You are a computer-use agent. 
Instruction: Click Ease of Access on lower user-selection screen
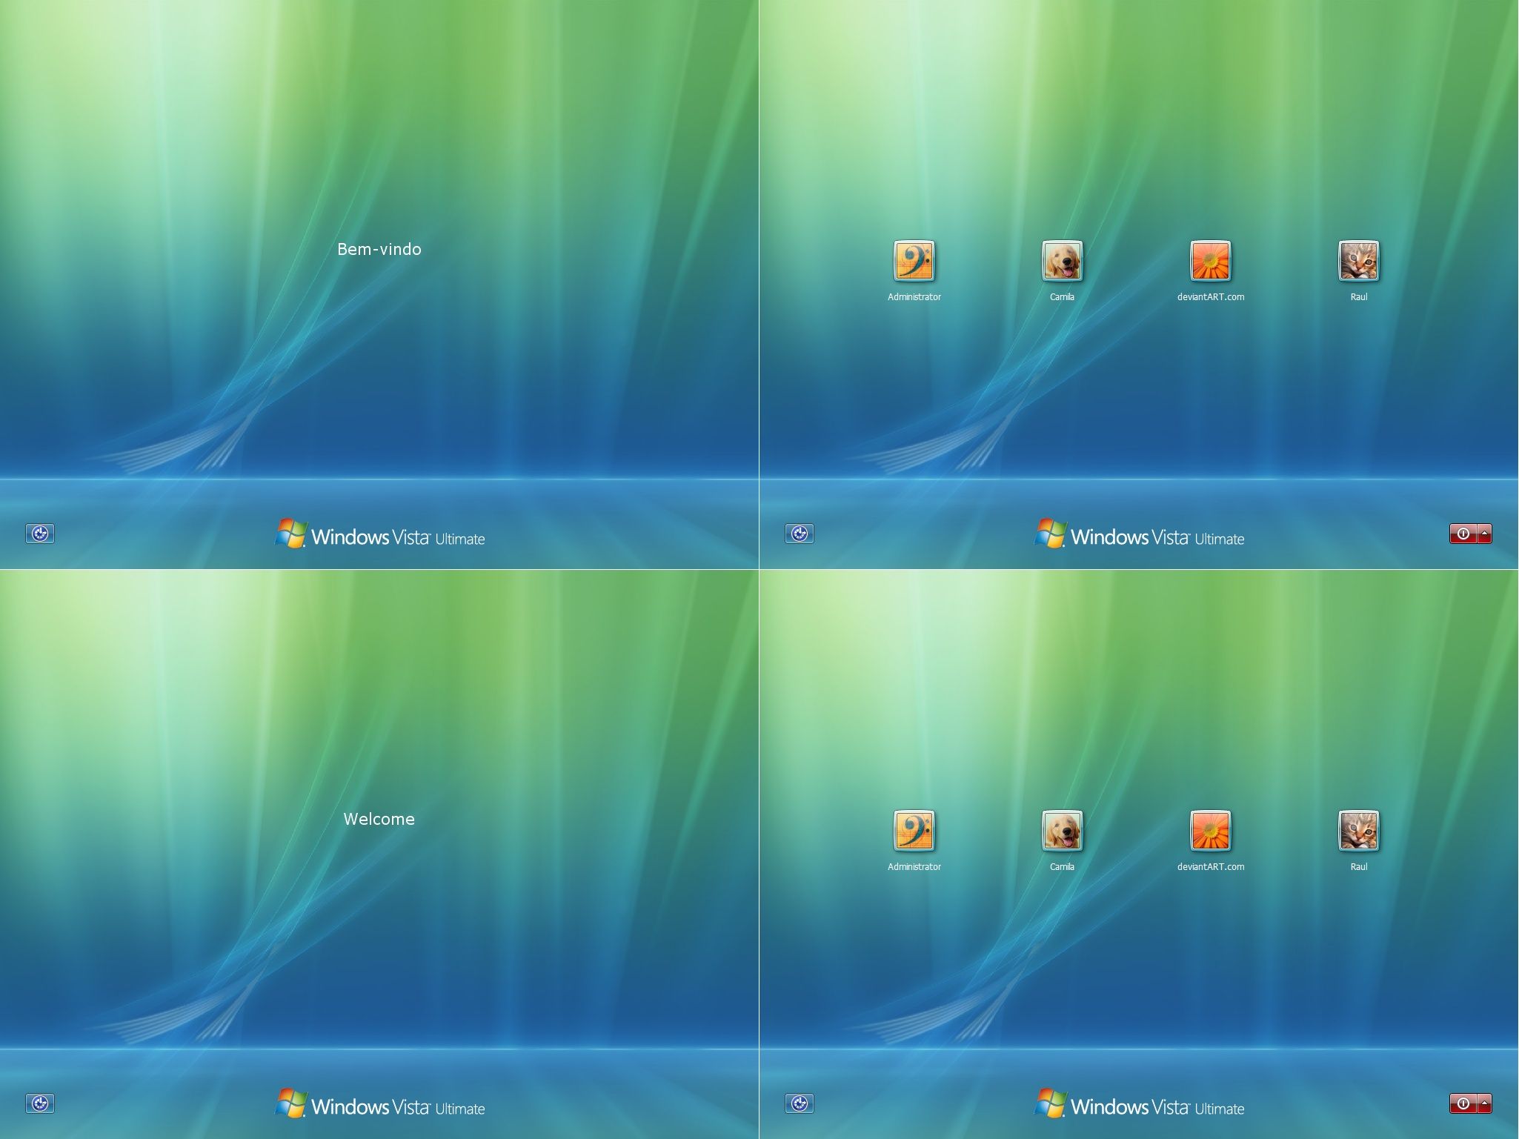pyautogui.click(x=800, y=1103)
